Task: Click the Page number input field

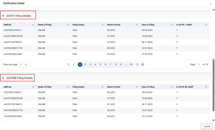Action: (x=199, y=65)
